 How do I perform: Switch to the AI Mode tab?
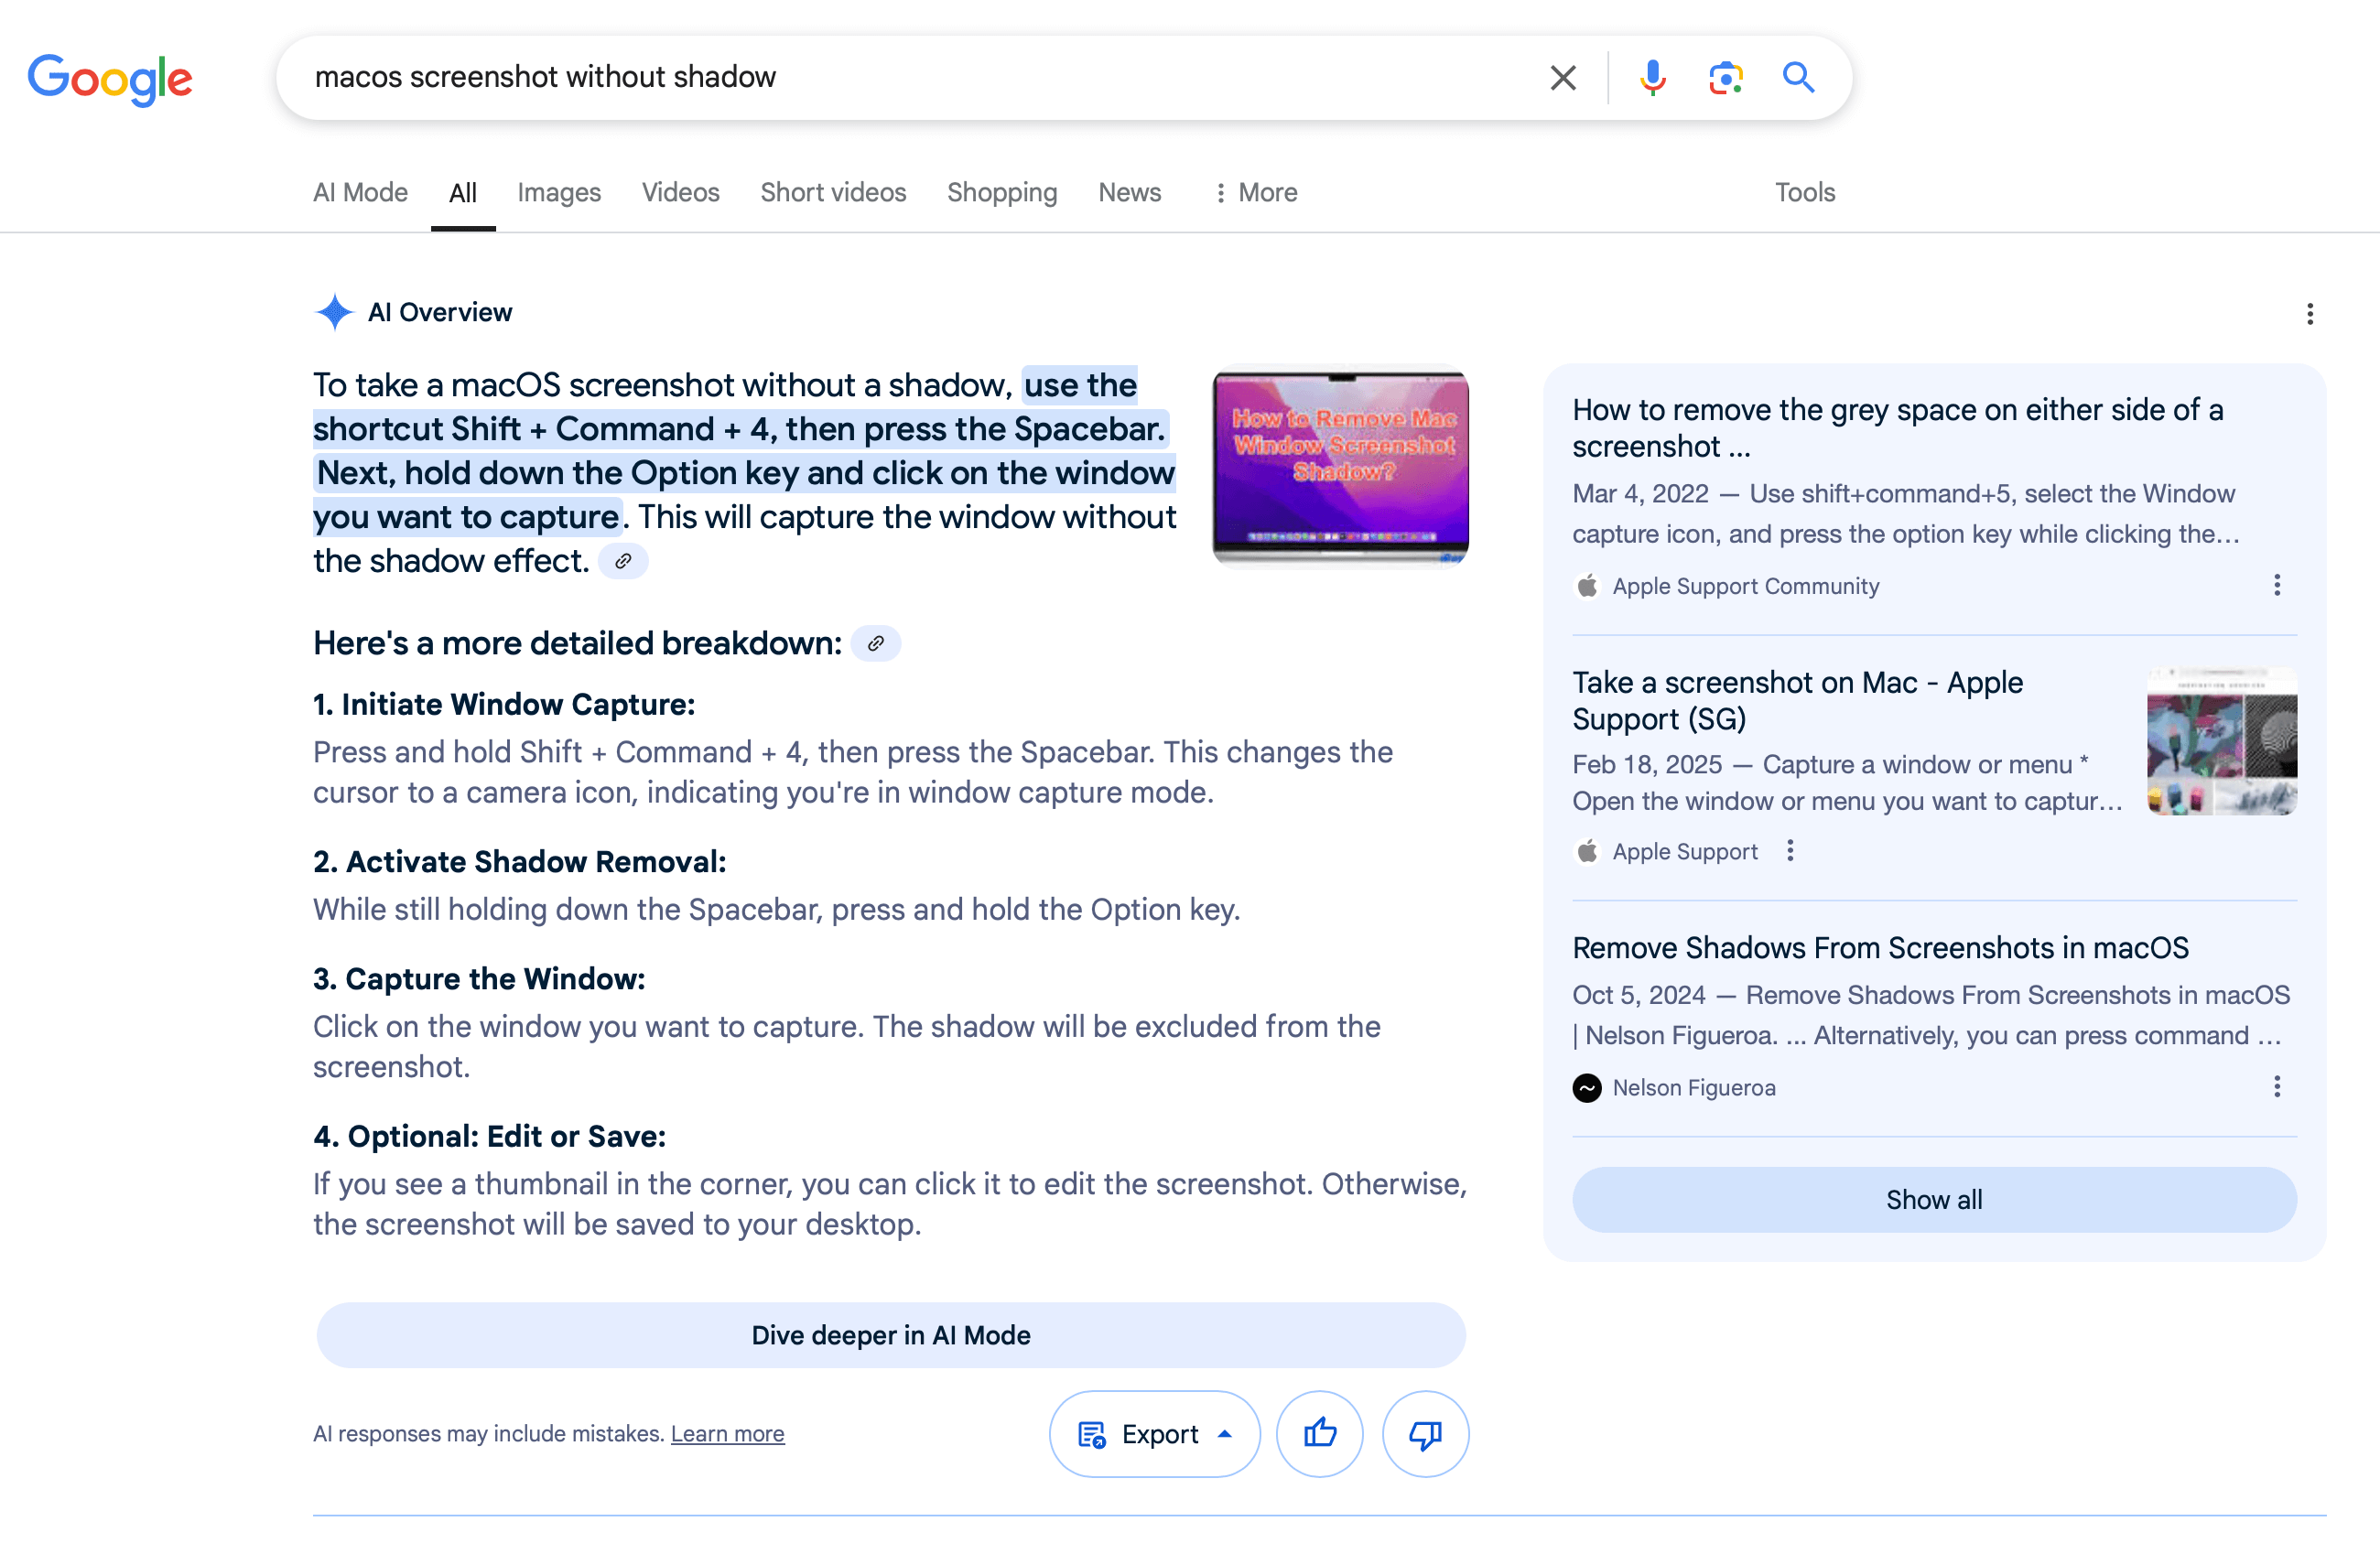tap(360, 192)
